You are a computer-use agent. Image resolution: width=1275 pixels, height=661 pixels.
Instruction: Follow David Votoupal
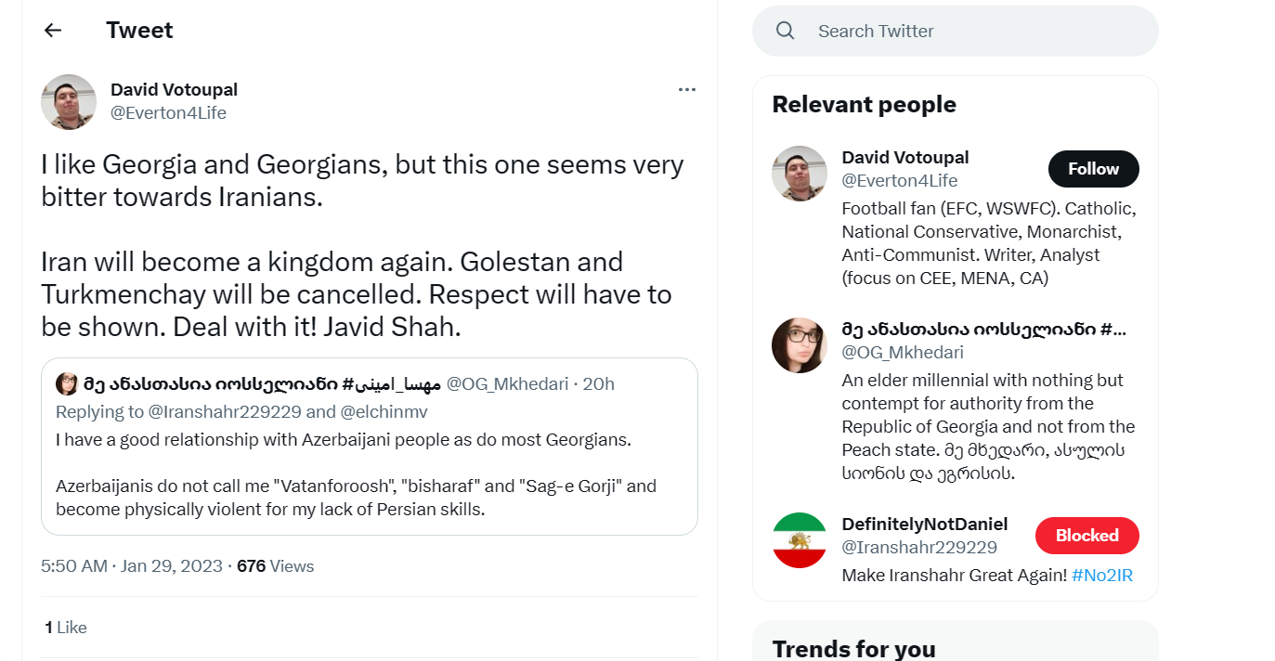1093,169
